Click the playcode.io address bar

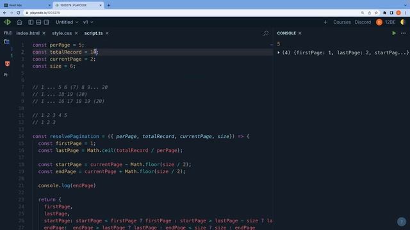[x=191, y=13]
